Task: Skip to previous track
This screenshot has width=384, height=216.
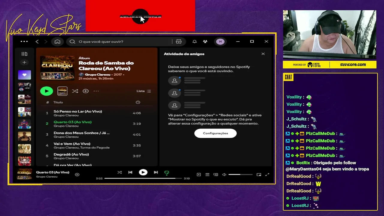Action: pyautogui.click(x=130, y=172)
